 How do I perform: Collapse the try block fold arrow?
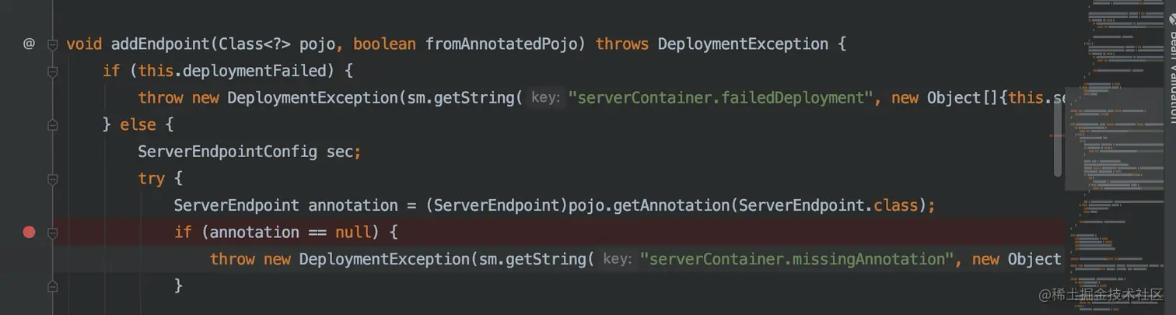[52, 179]
